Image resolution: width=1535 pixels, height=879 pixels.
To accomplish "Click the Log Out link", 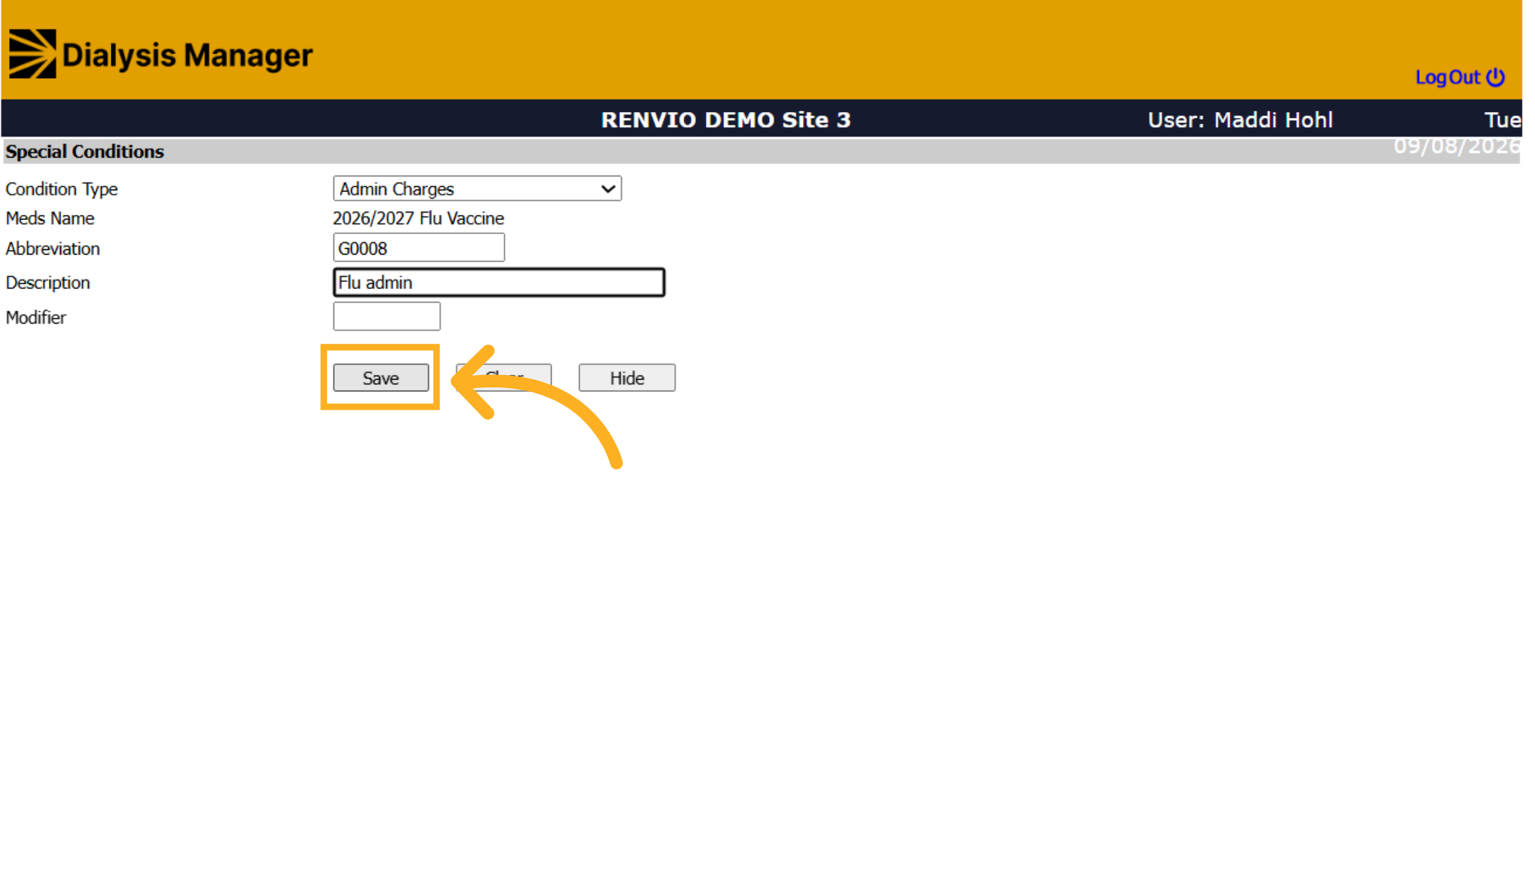I will tap(1459, 77).
